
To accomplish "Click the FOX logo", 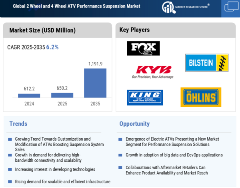I will point(143,48).
